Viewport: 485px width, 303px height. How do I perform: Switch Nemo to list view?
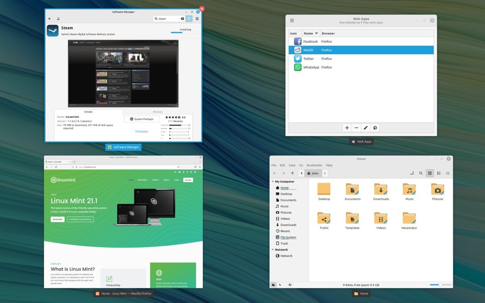pyautogui.click(x=438, y=173)
